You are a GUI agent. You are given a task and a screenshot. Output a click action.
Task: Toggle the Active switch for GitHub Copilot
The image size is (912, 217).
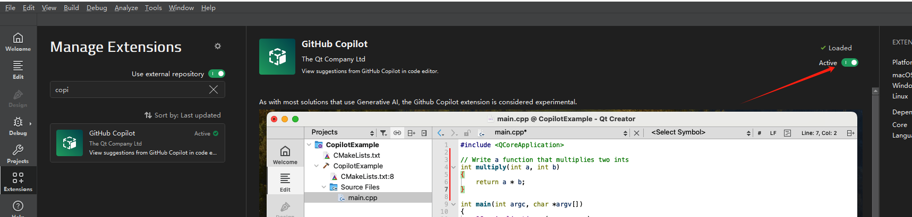(850, 62)
